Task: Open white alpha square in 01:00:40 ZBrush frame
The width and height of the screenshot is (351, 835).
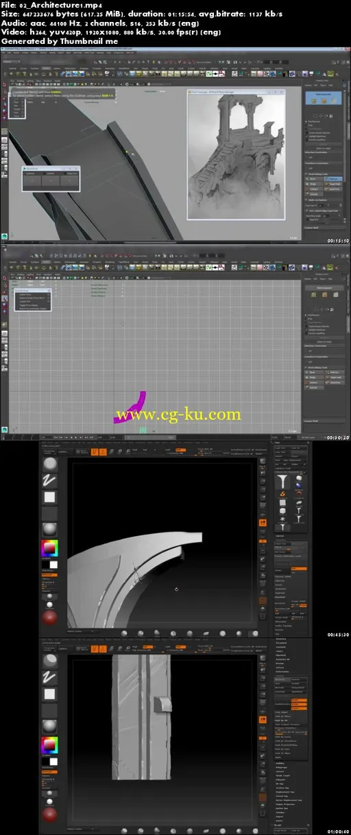Action: tap(49, 694)
